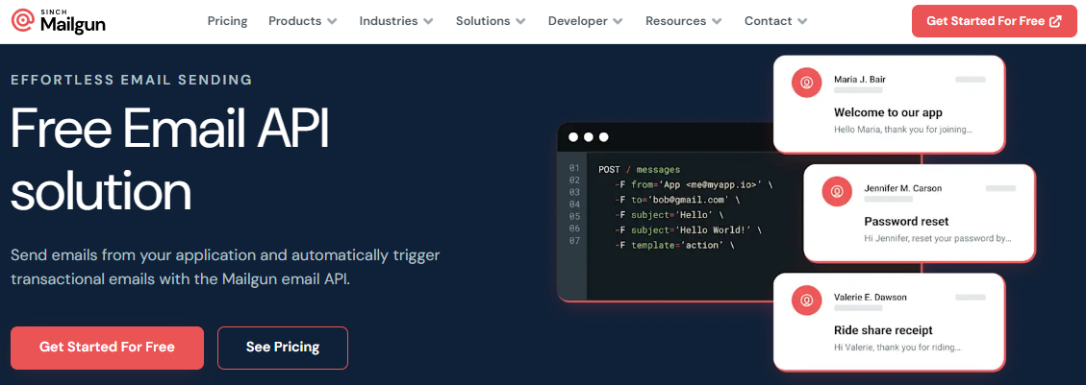Click the See Pricing button

point(283,347)
